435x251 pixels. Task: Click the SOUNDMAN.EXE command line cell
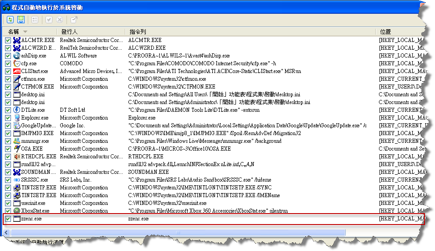tap(148, 172)
